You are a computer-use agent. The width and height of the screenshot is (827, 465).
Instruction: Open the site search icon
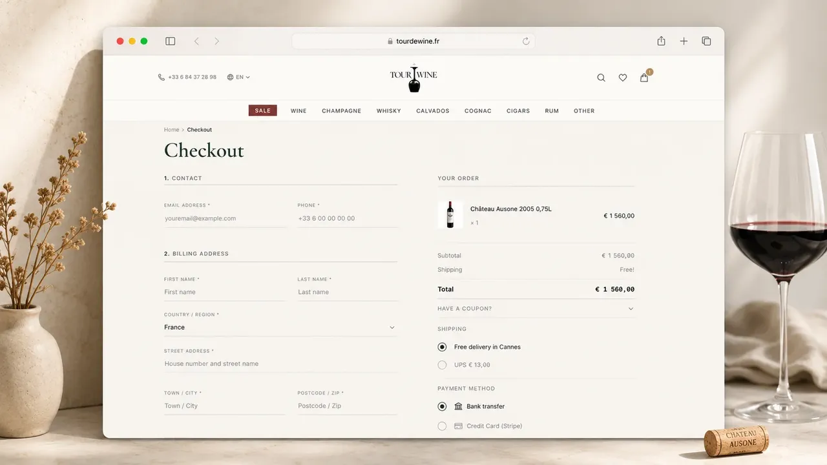click(x=601, y=77)
